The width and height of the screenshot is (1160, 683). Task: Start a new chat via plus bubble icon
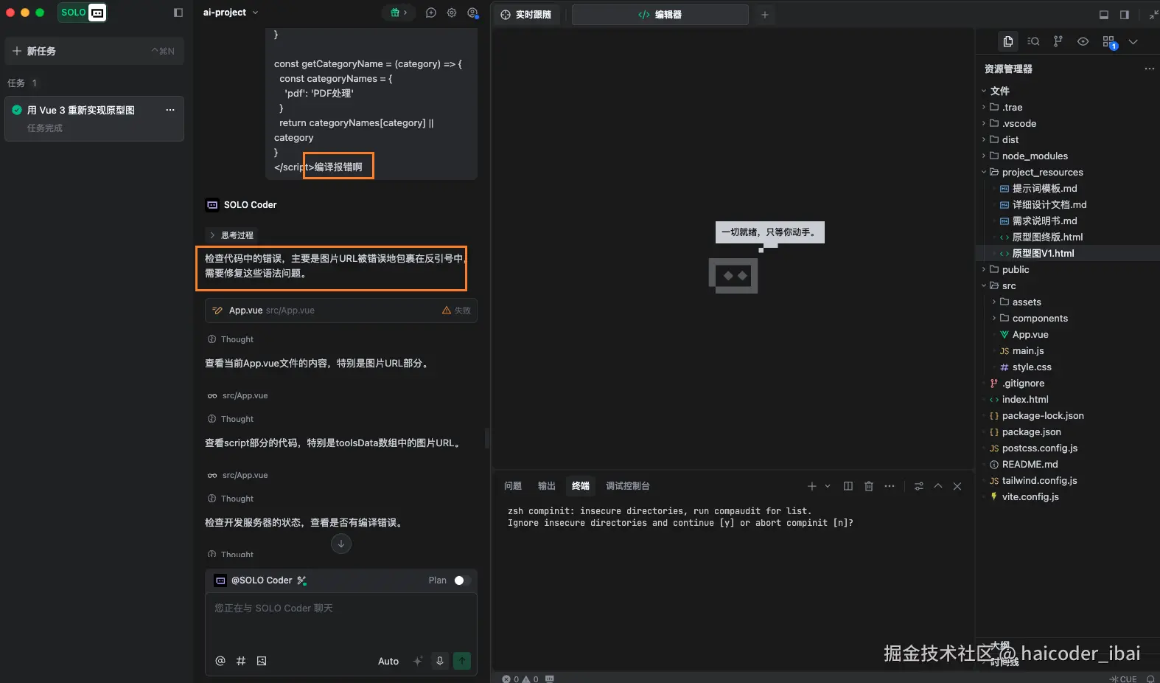[x=431, y=13]
